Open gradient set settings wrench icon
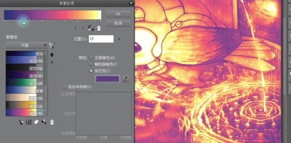This screenshot has width=291, height=143. [x=52, y=45]
